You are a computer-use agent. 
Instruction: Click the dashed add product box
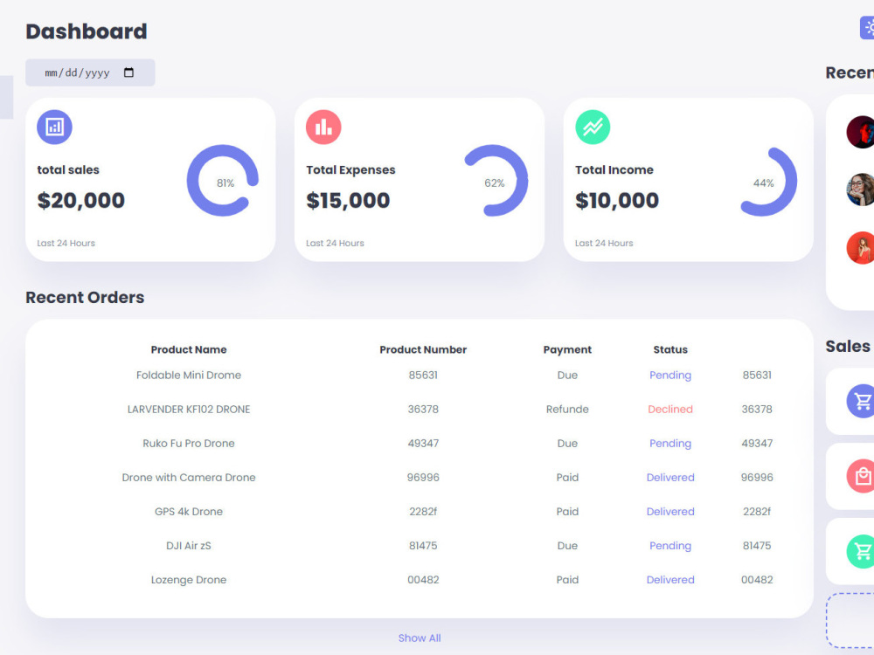click(x=851, y=620)
